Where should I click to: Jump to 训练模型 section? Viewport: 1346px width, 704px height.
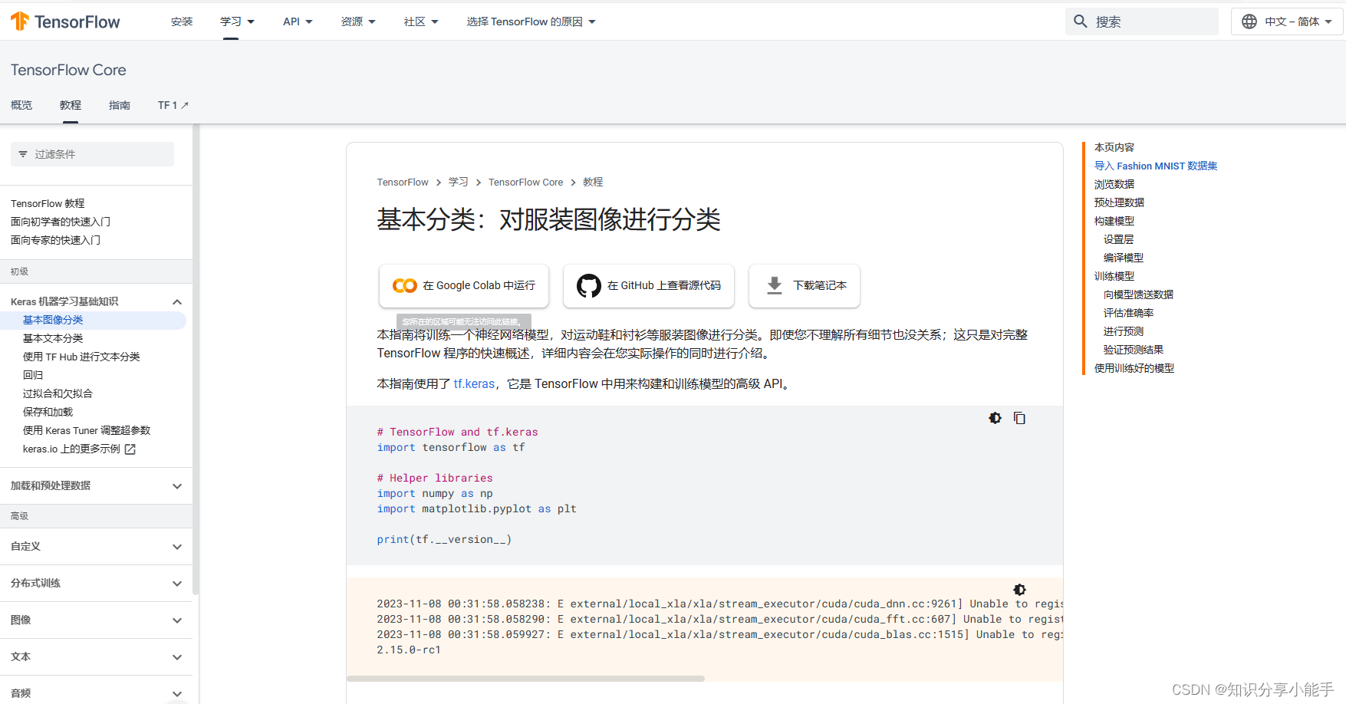[x=1114, y=276]
